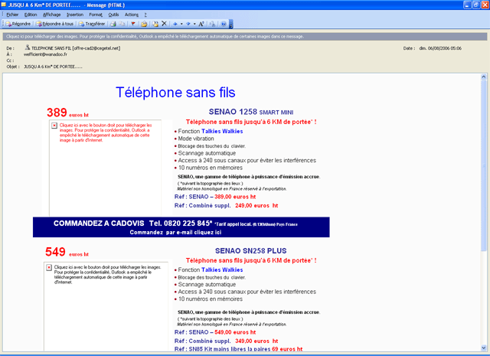Click the Transférer forward button
490x356 pixels.
92,24
